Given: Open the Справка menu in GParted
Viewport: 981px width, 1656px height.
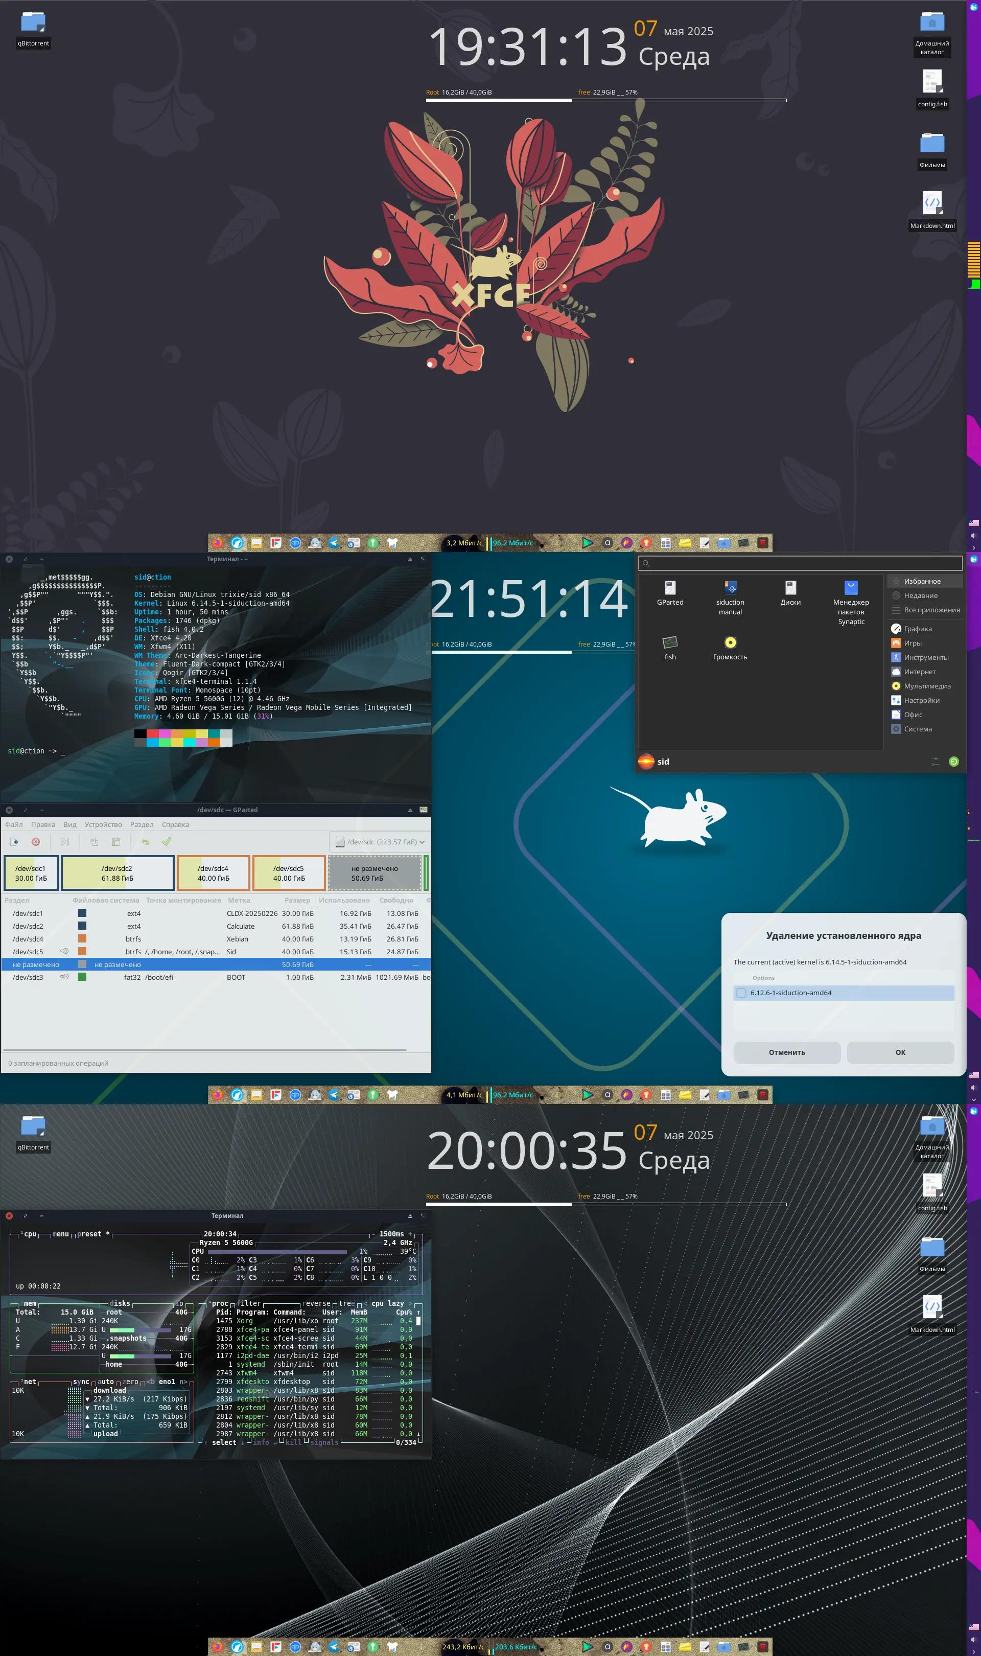Looking at the screenshot, I should (175, 824).
